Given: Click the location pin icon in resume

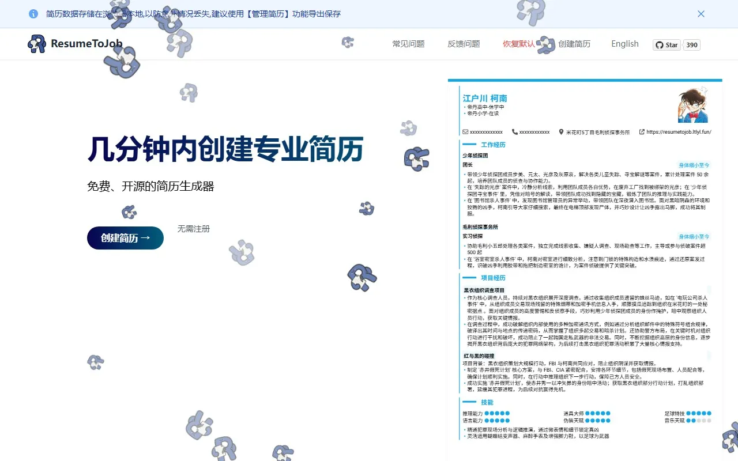Looking at the screenshot, I should click(x=561, y=132).
